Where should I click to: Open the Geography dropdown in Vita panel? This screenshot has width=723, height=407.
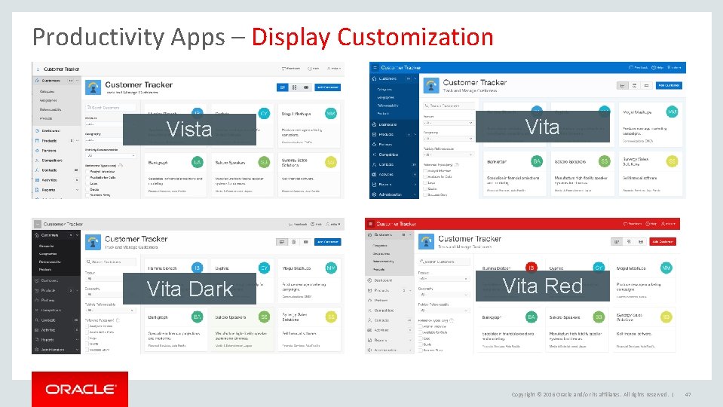point(448,138)
